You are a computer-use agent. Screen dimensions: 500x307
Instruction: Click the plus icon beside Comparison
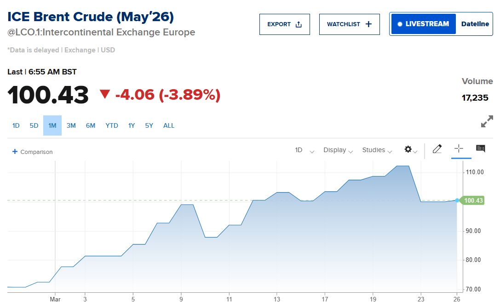coord(15,152)
